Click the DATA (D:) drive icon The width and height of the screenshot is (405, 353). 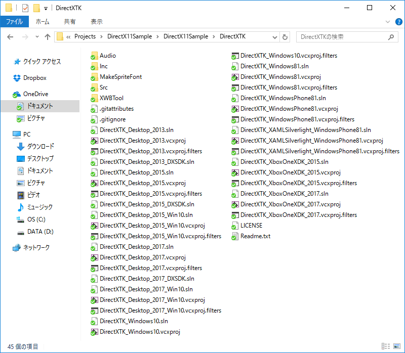(21, 233)
